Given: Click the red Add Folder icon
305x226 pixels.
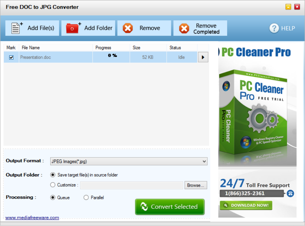Looking at the screenshot, I should [x=73, y=28].
